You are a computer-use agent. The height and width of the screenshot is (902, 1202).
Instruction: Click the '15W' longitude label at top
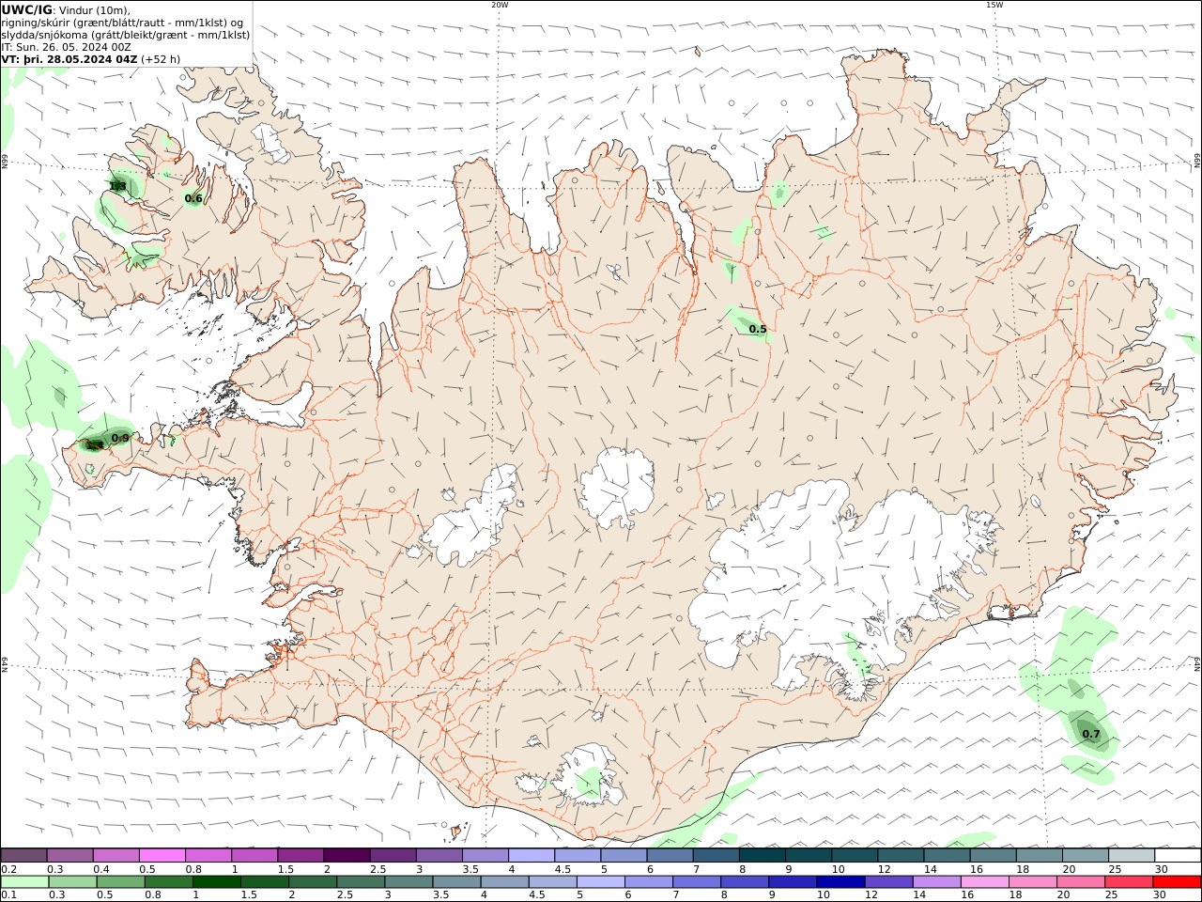pos(994,5)
